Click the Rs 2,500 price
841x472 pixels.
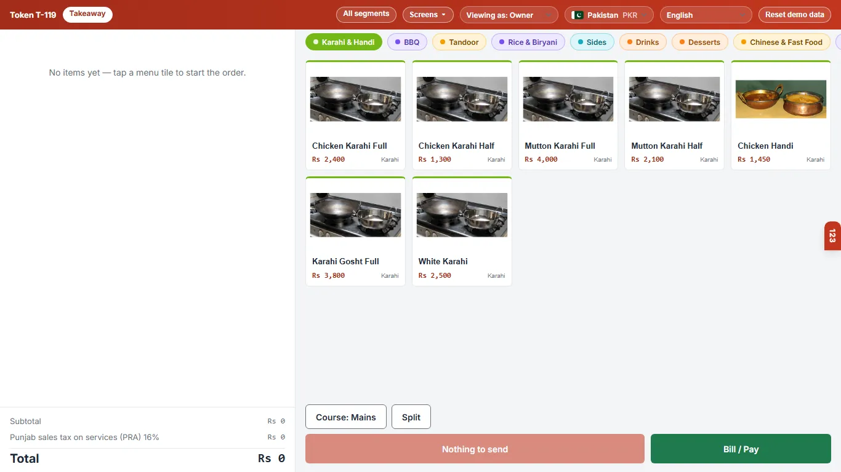click(435, 275)
